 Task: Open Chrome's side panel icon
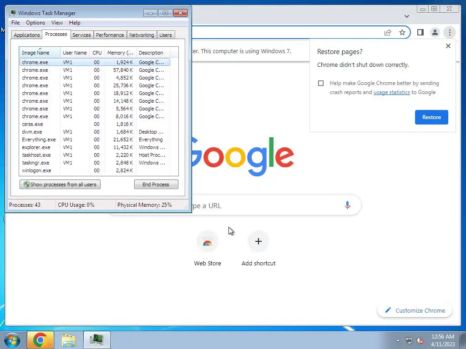click(x=420, y=32)
